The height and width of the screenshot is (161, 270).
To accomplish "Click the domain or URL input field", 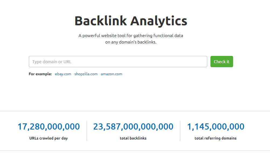I will pos(118,62).
